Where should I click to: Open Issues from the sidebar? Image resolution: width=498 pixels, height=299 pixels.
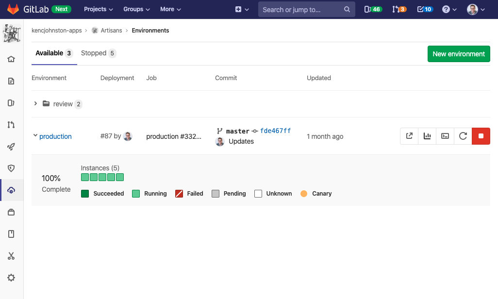coord(11,103)
